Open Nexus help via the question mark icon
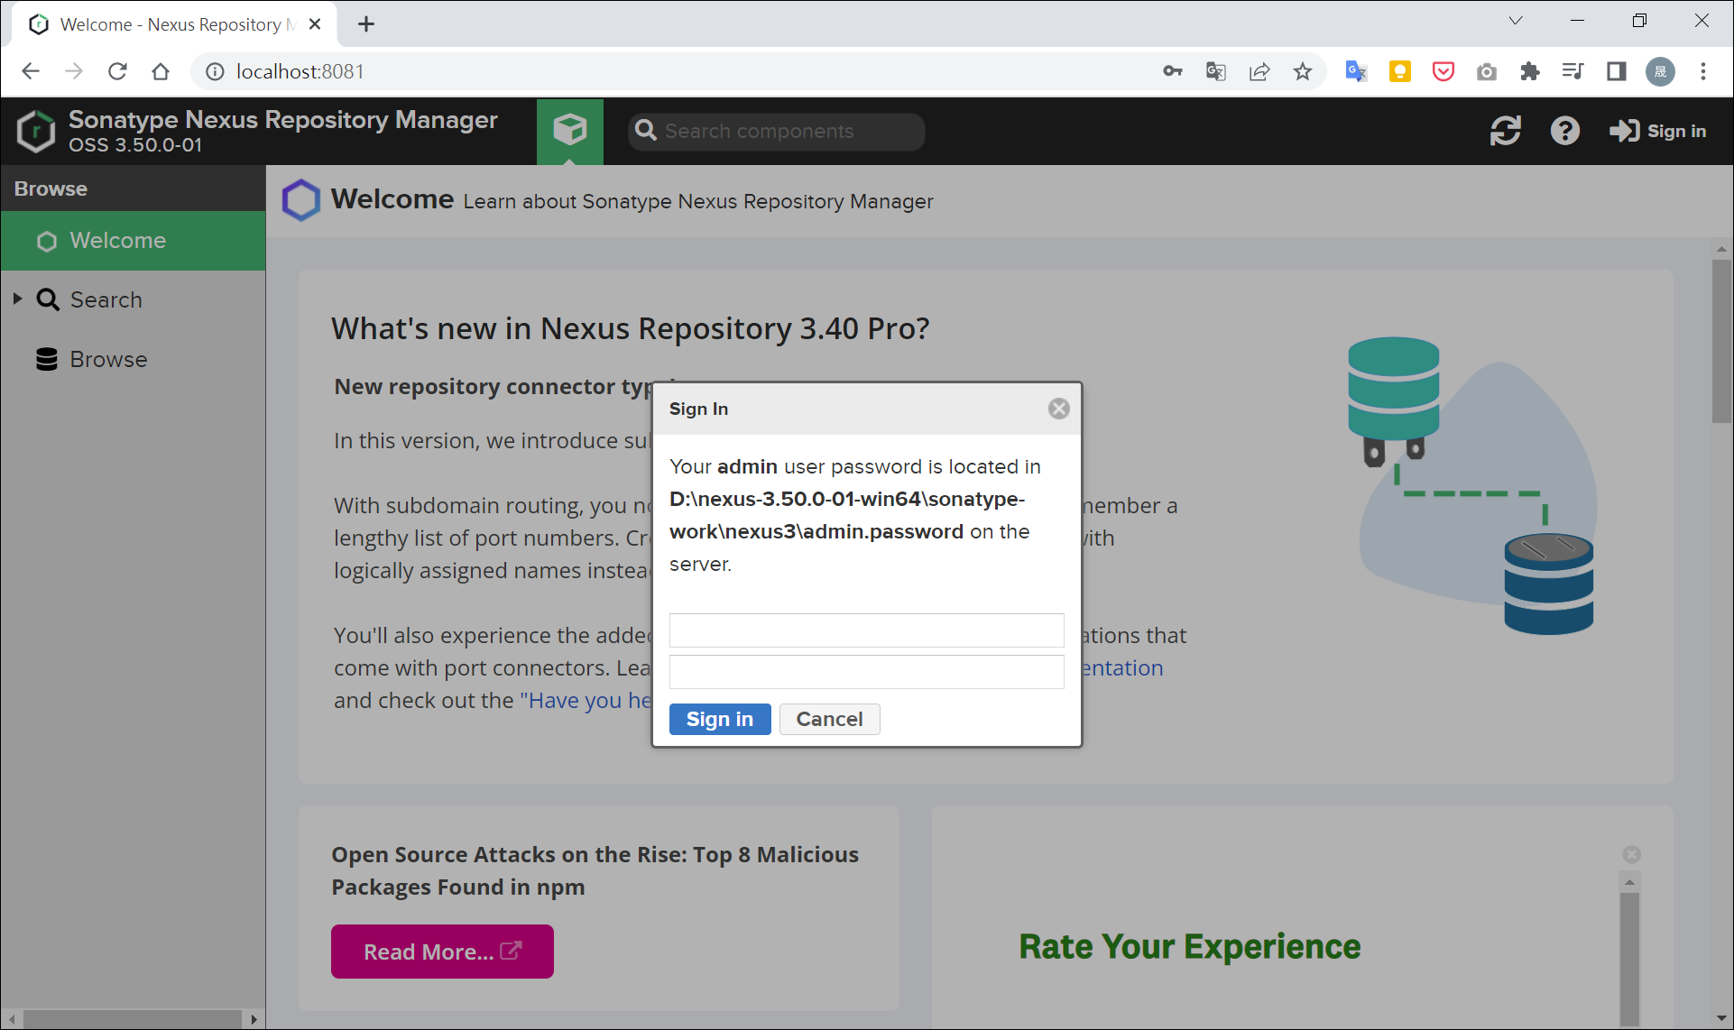This screenshot has height=1030, width=1734. pos(1565,131)
